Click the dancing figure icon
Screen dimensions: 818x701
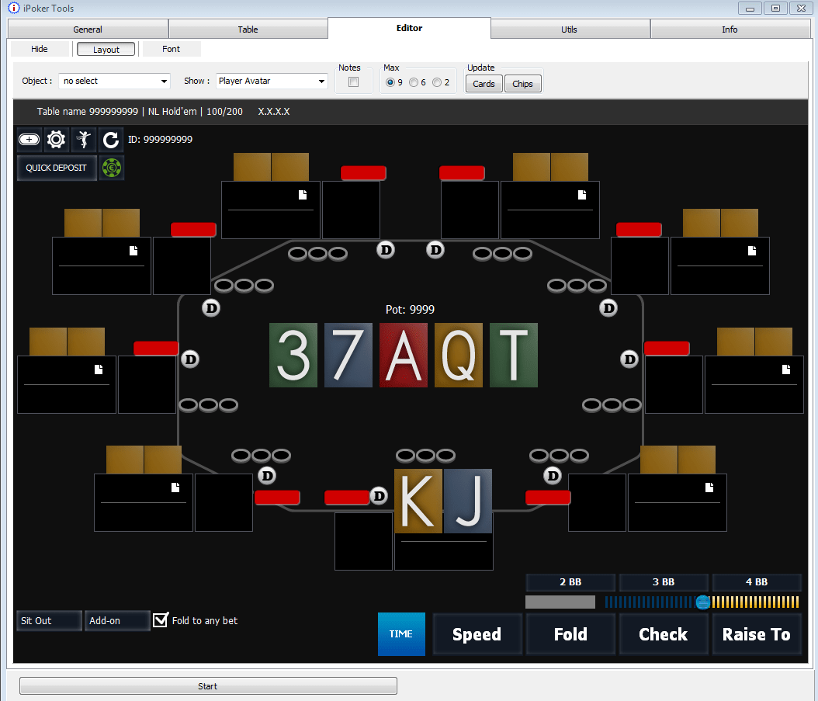tap(84, 140)
